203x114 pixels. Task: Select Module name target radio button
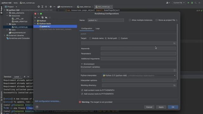coord(90,38)
